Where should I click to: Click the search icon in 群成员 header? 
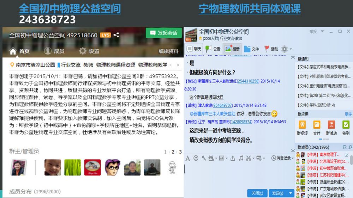tap(345, 147)
